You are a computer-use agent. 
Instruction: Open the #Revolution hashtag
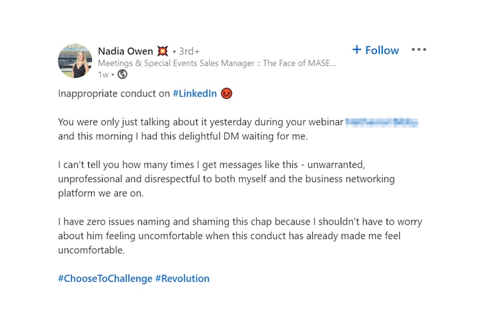182,278
